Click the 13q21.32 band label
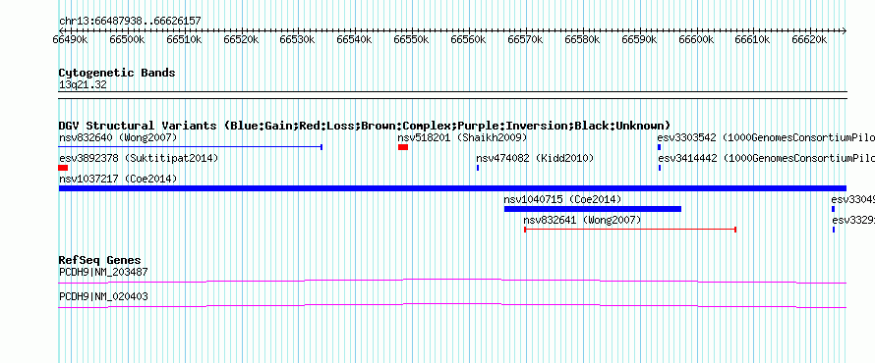Screen dimensions: 875x363 pyautogui.click(x=83, y=85)
